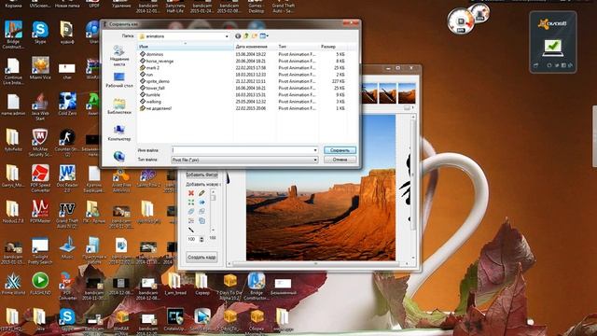This screenshot has width=597, height=336.
Task: Click the red X delete figure icon
Action: 191,193
